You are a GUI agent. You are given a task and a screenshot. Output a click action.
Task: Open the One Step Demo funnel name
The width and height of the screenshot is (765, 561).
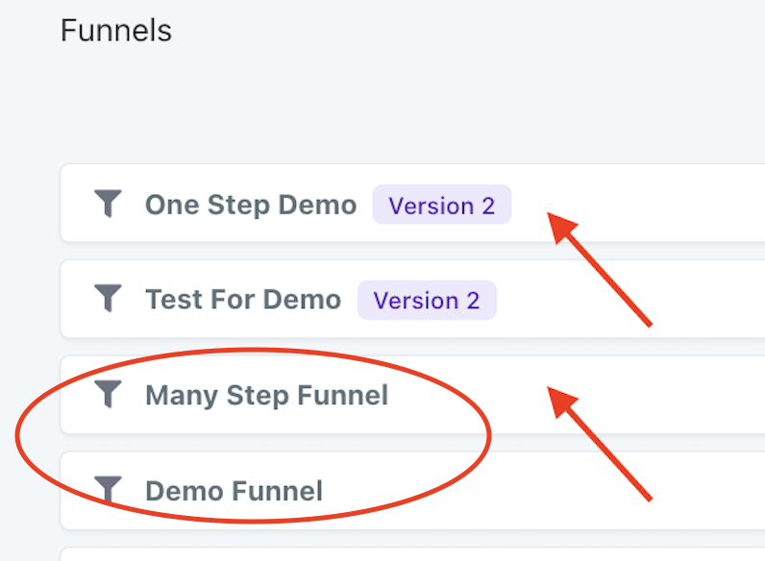pos(250,205)
